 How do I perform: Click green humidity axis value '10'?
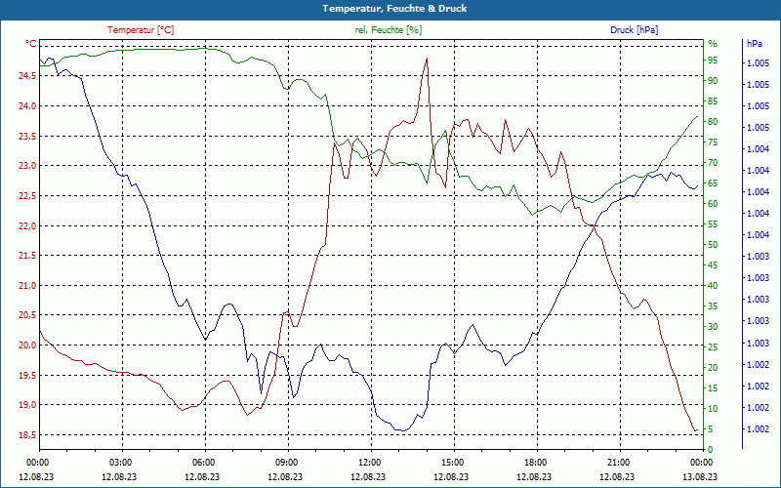tap(713, 409)
